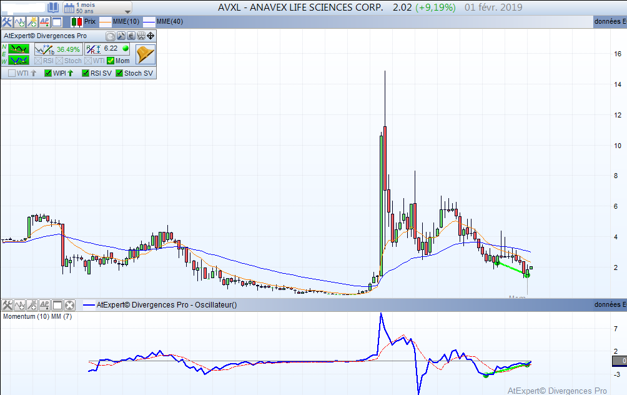
Task: Click the données label on price chart
Action: point(610,22)
